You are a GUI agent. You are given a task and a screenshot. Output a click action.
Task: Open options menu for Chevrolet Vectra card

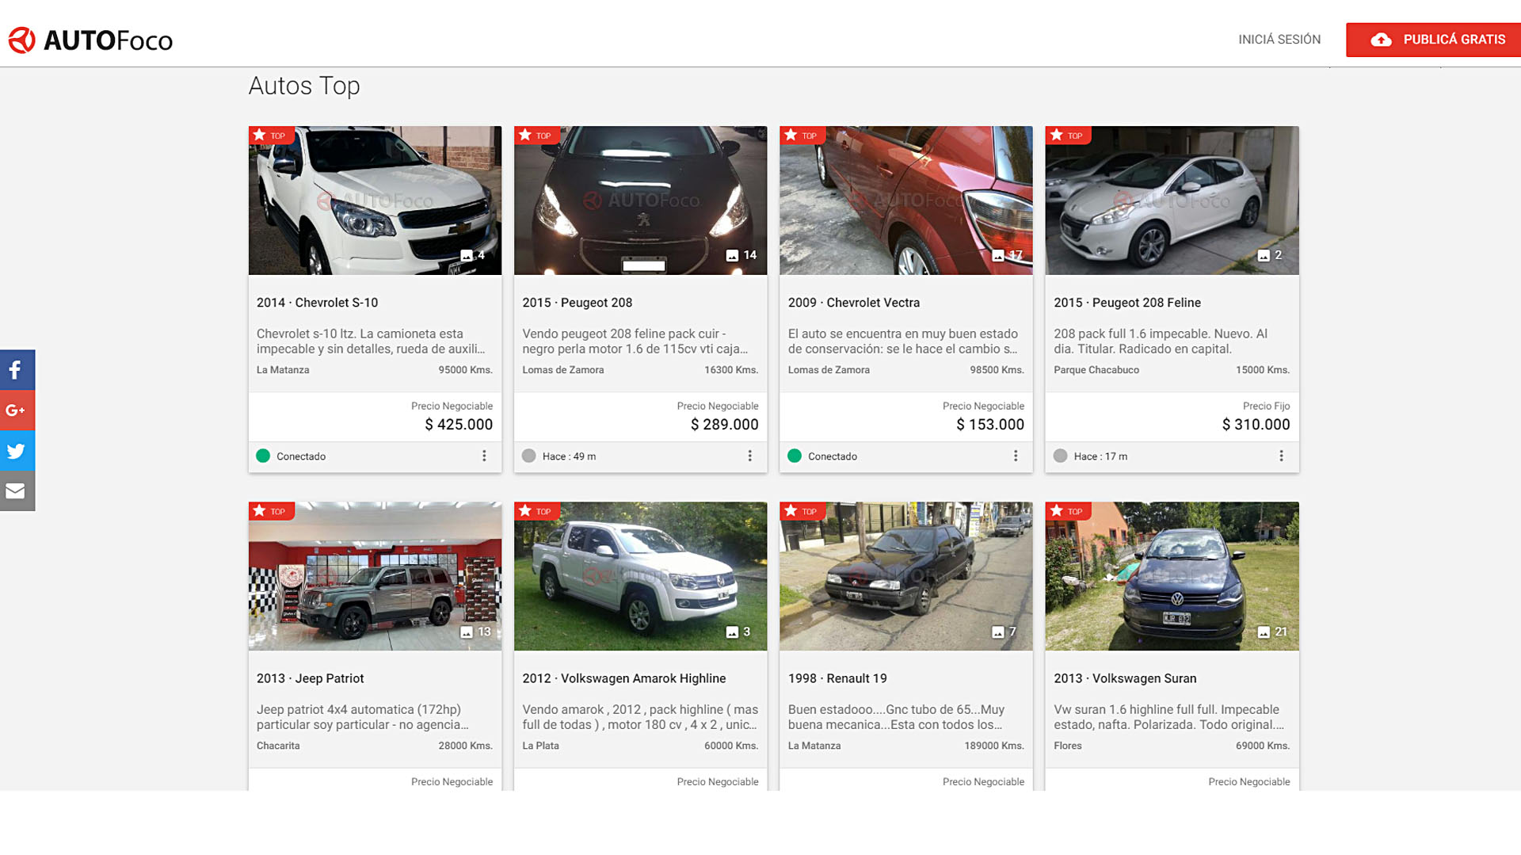click(x=1016, y=456)
